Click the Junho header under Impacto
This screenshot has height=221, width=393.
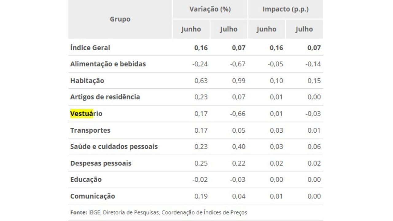click(267, 29)
